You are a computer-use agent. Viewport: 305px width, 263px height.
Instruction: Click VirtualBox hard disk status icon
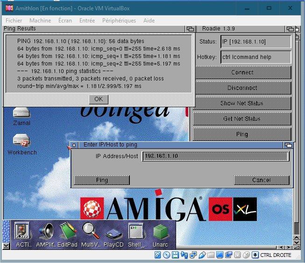click(157, 255)
